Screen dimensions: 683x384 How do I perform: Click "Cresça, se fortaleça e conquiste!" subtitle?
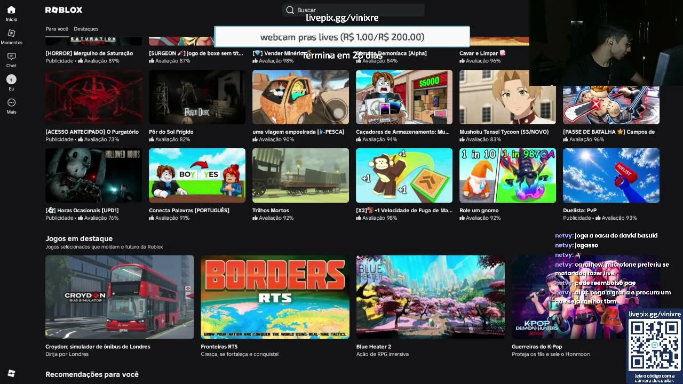click(240, 354)
